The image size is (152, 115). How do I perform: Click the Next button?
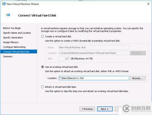point(105,109)
